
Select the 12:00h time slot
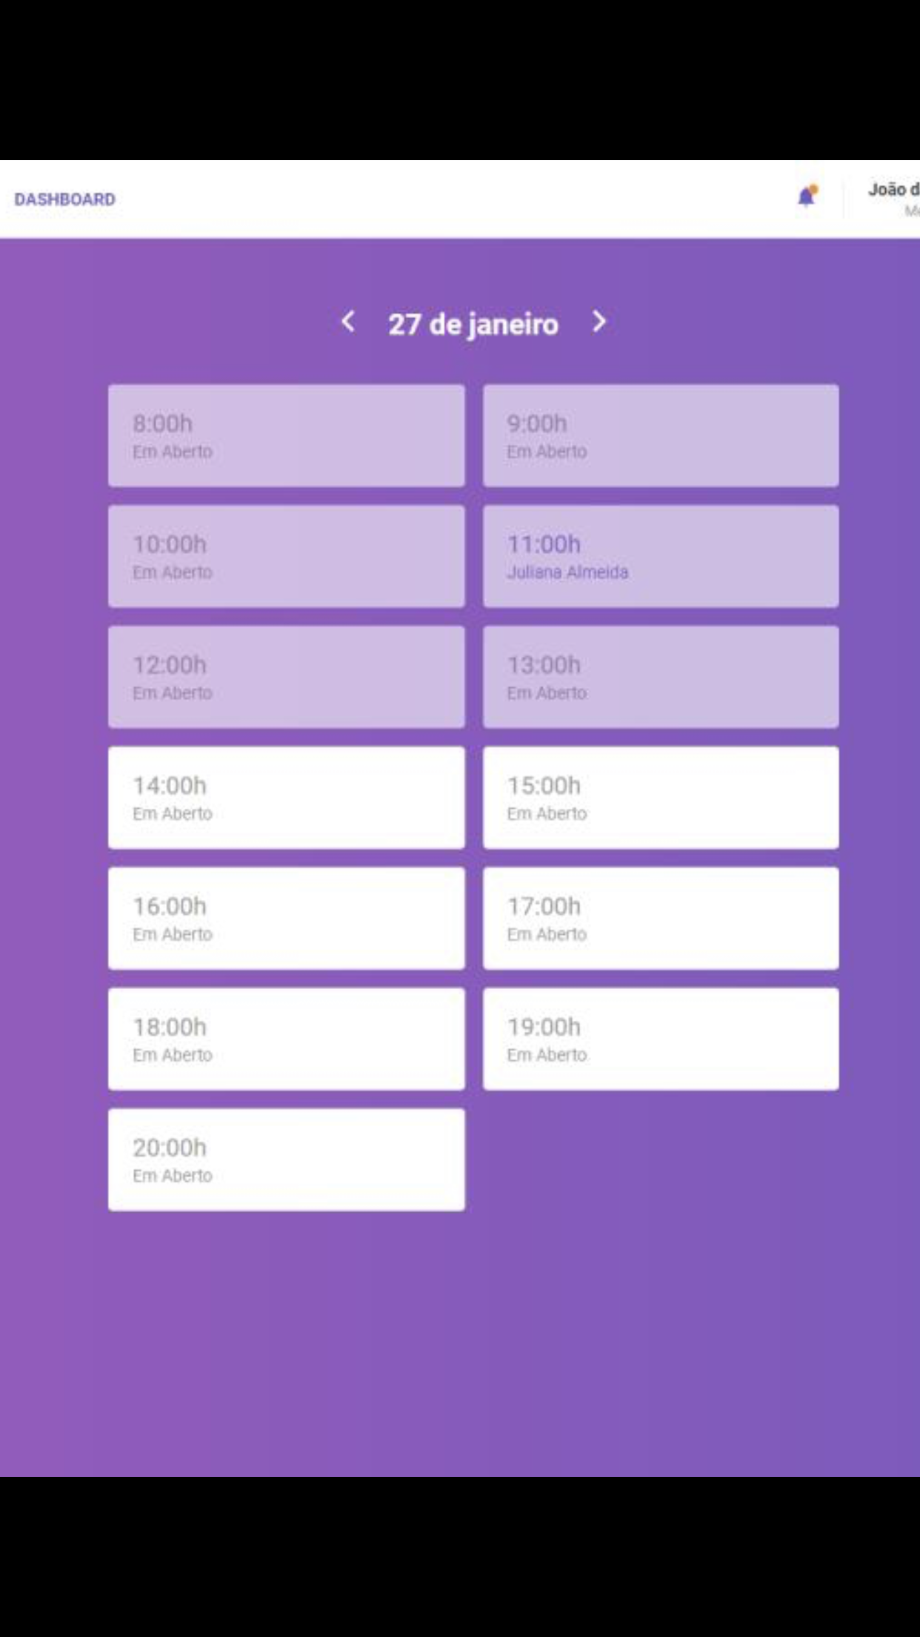click(x=287, y=677)
